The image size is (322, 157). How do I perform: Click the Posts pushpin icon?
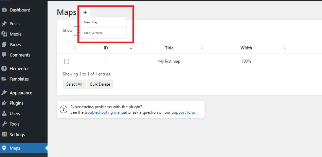[4, 24]
